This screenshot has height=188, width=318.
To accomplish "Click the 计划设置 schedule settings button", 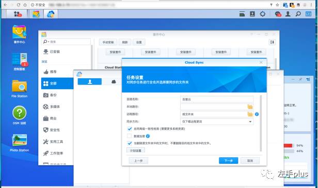I will coord(136,150).
